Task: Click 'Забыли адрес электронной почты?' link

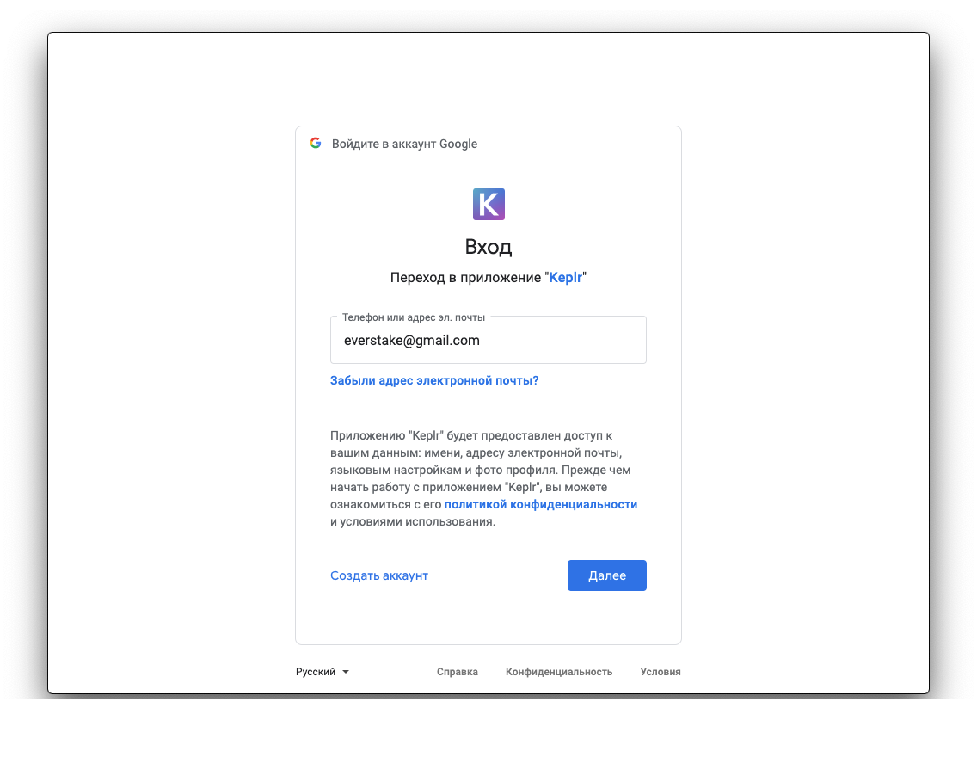Action: (x=434, y=381)
